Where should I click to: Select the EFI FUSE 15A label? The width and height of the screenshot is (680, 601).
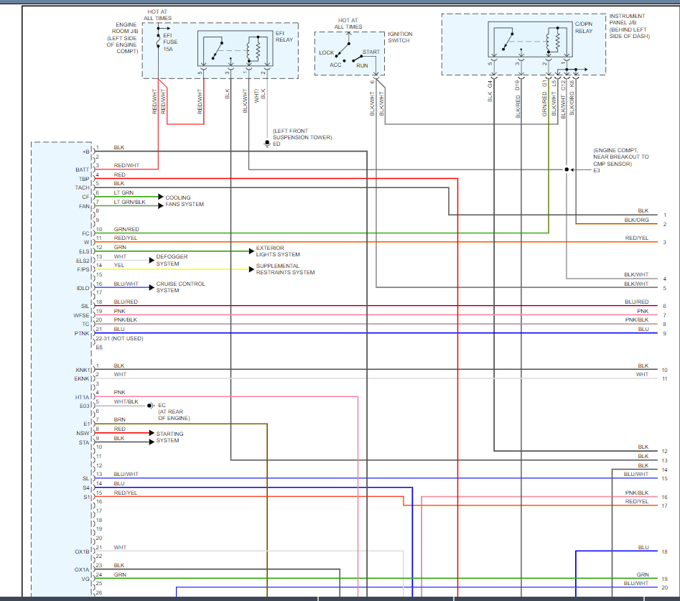tap(170, 42)
